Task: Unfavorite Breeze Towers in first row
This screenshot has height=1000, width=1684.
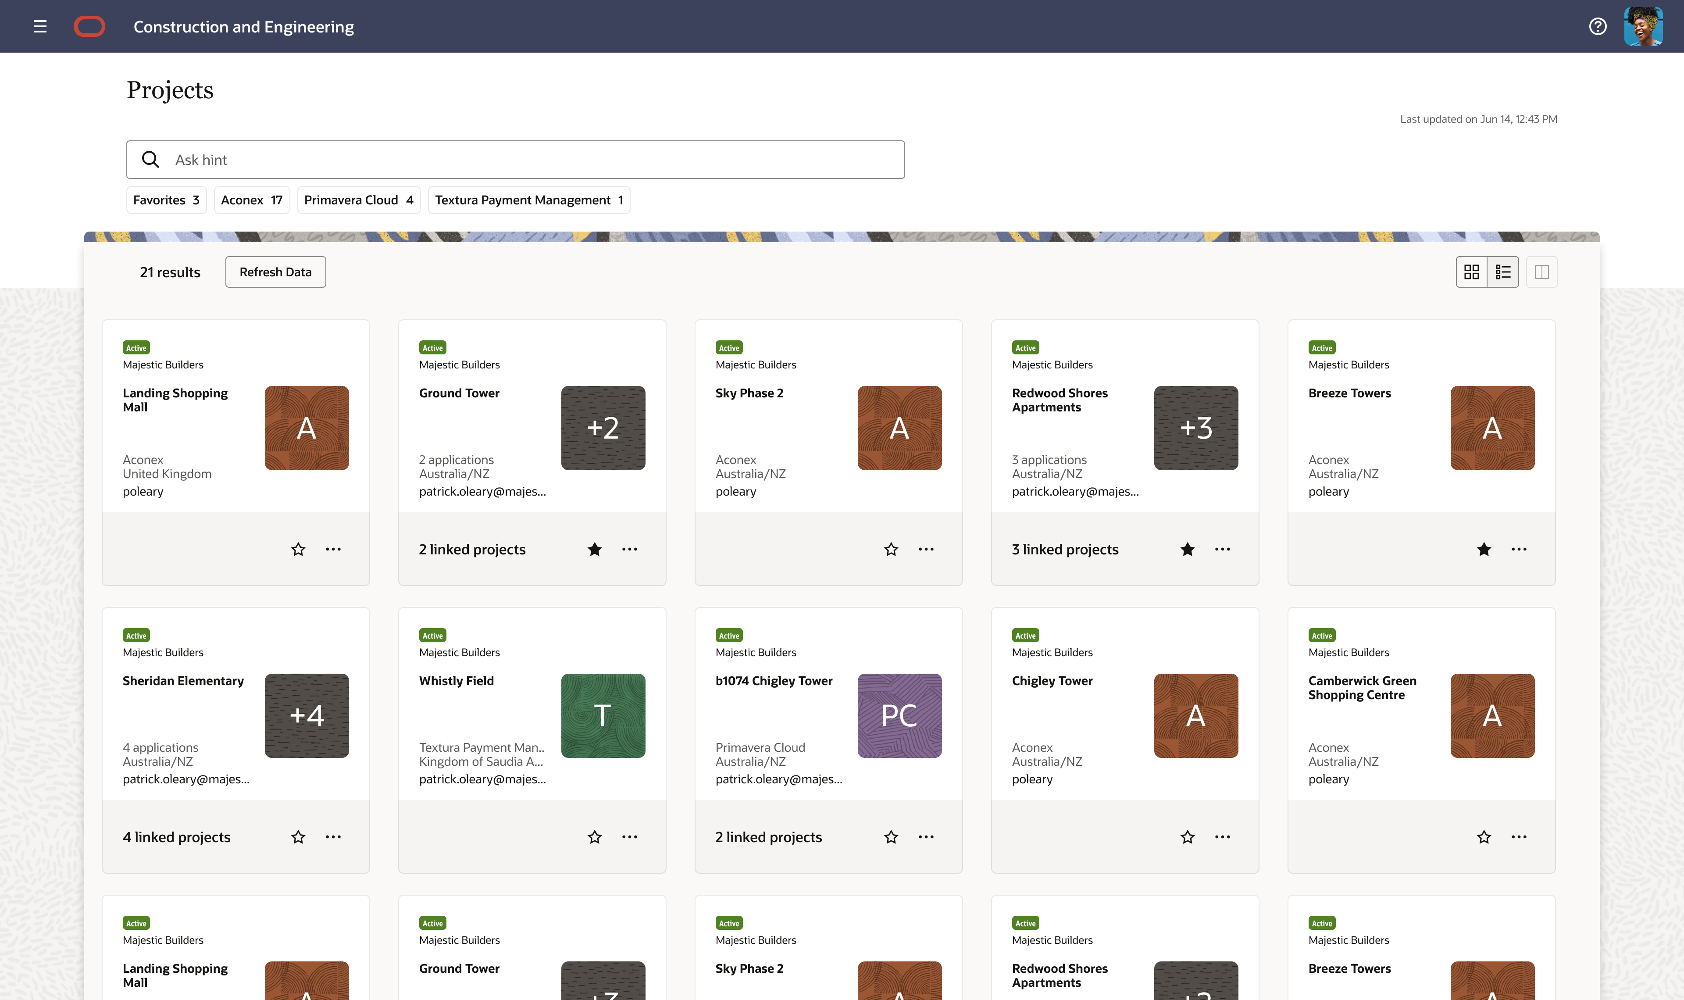Action: (x=1484, y=549)
